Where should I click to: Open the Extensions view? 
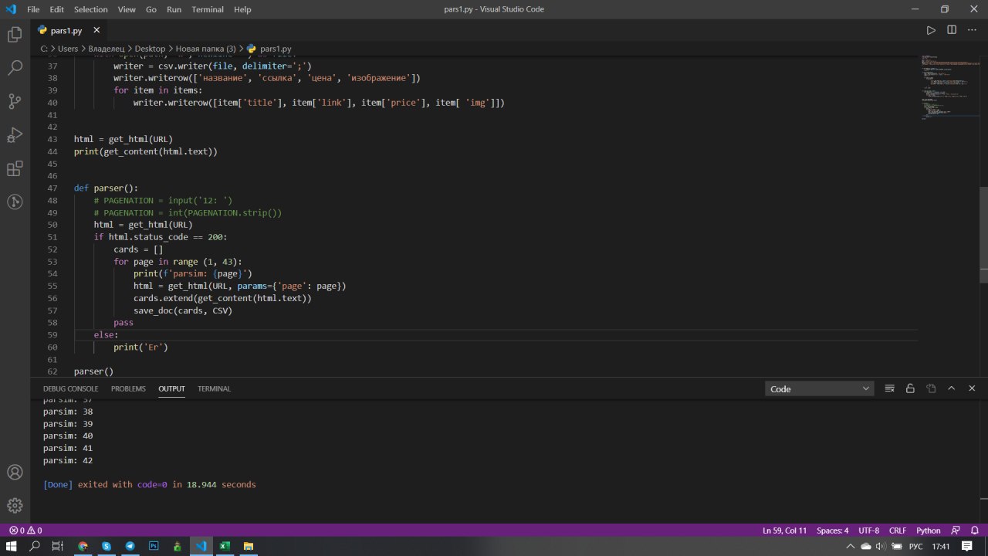click(x=15, y=168)
